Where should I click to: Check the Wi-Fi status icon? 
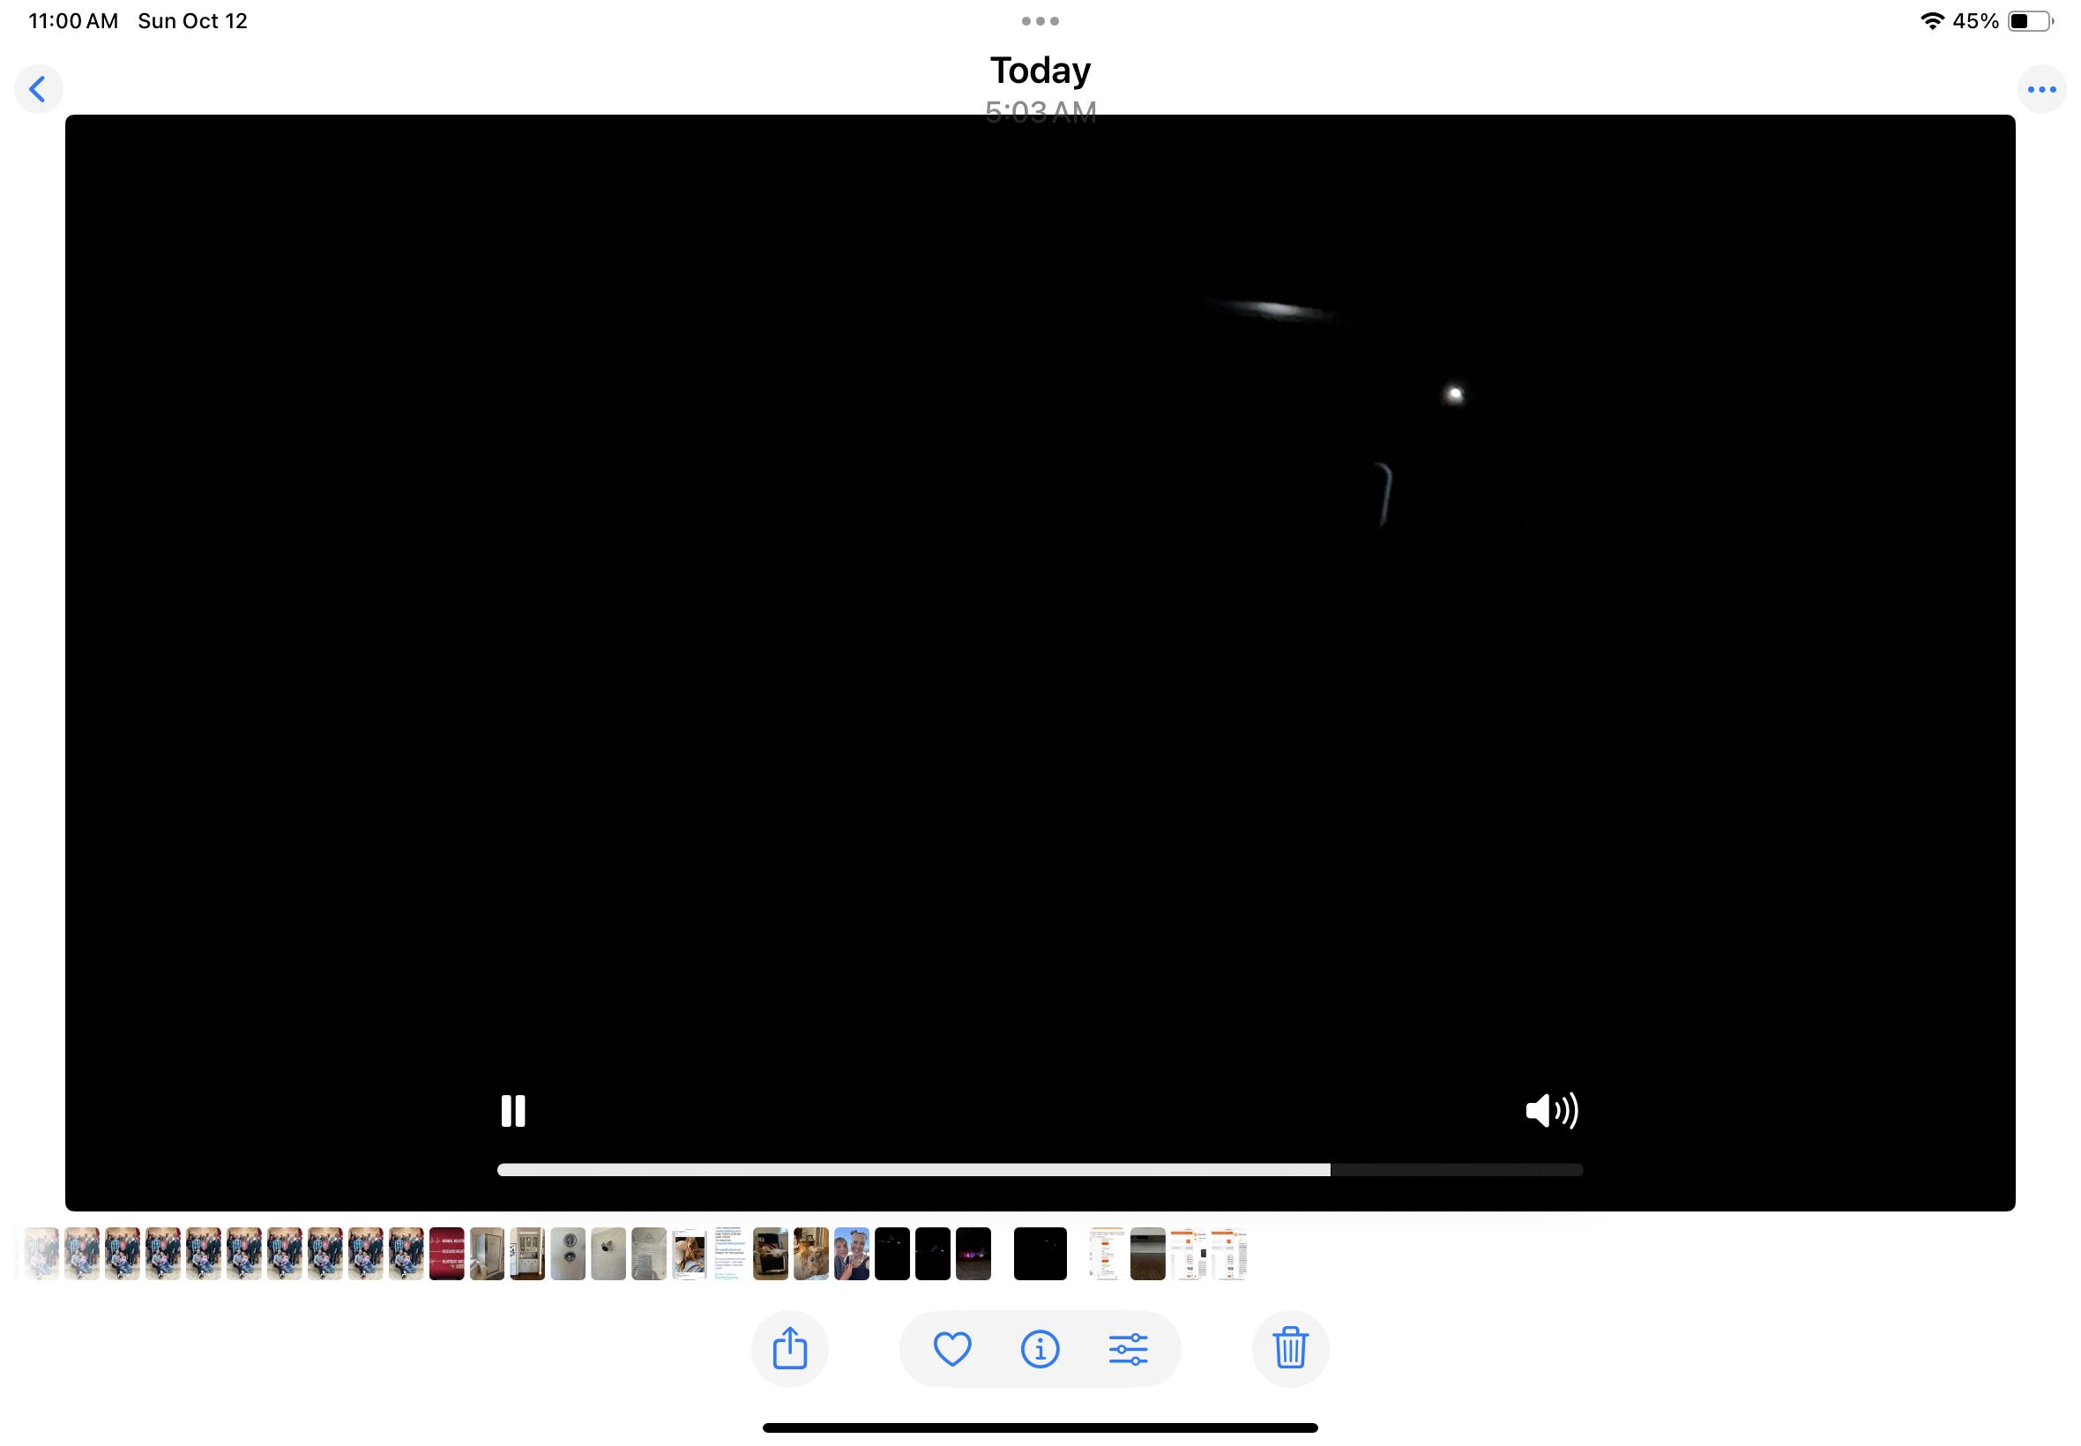[1933, 21]
